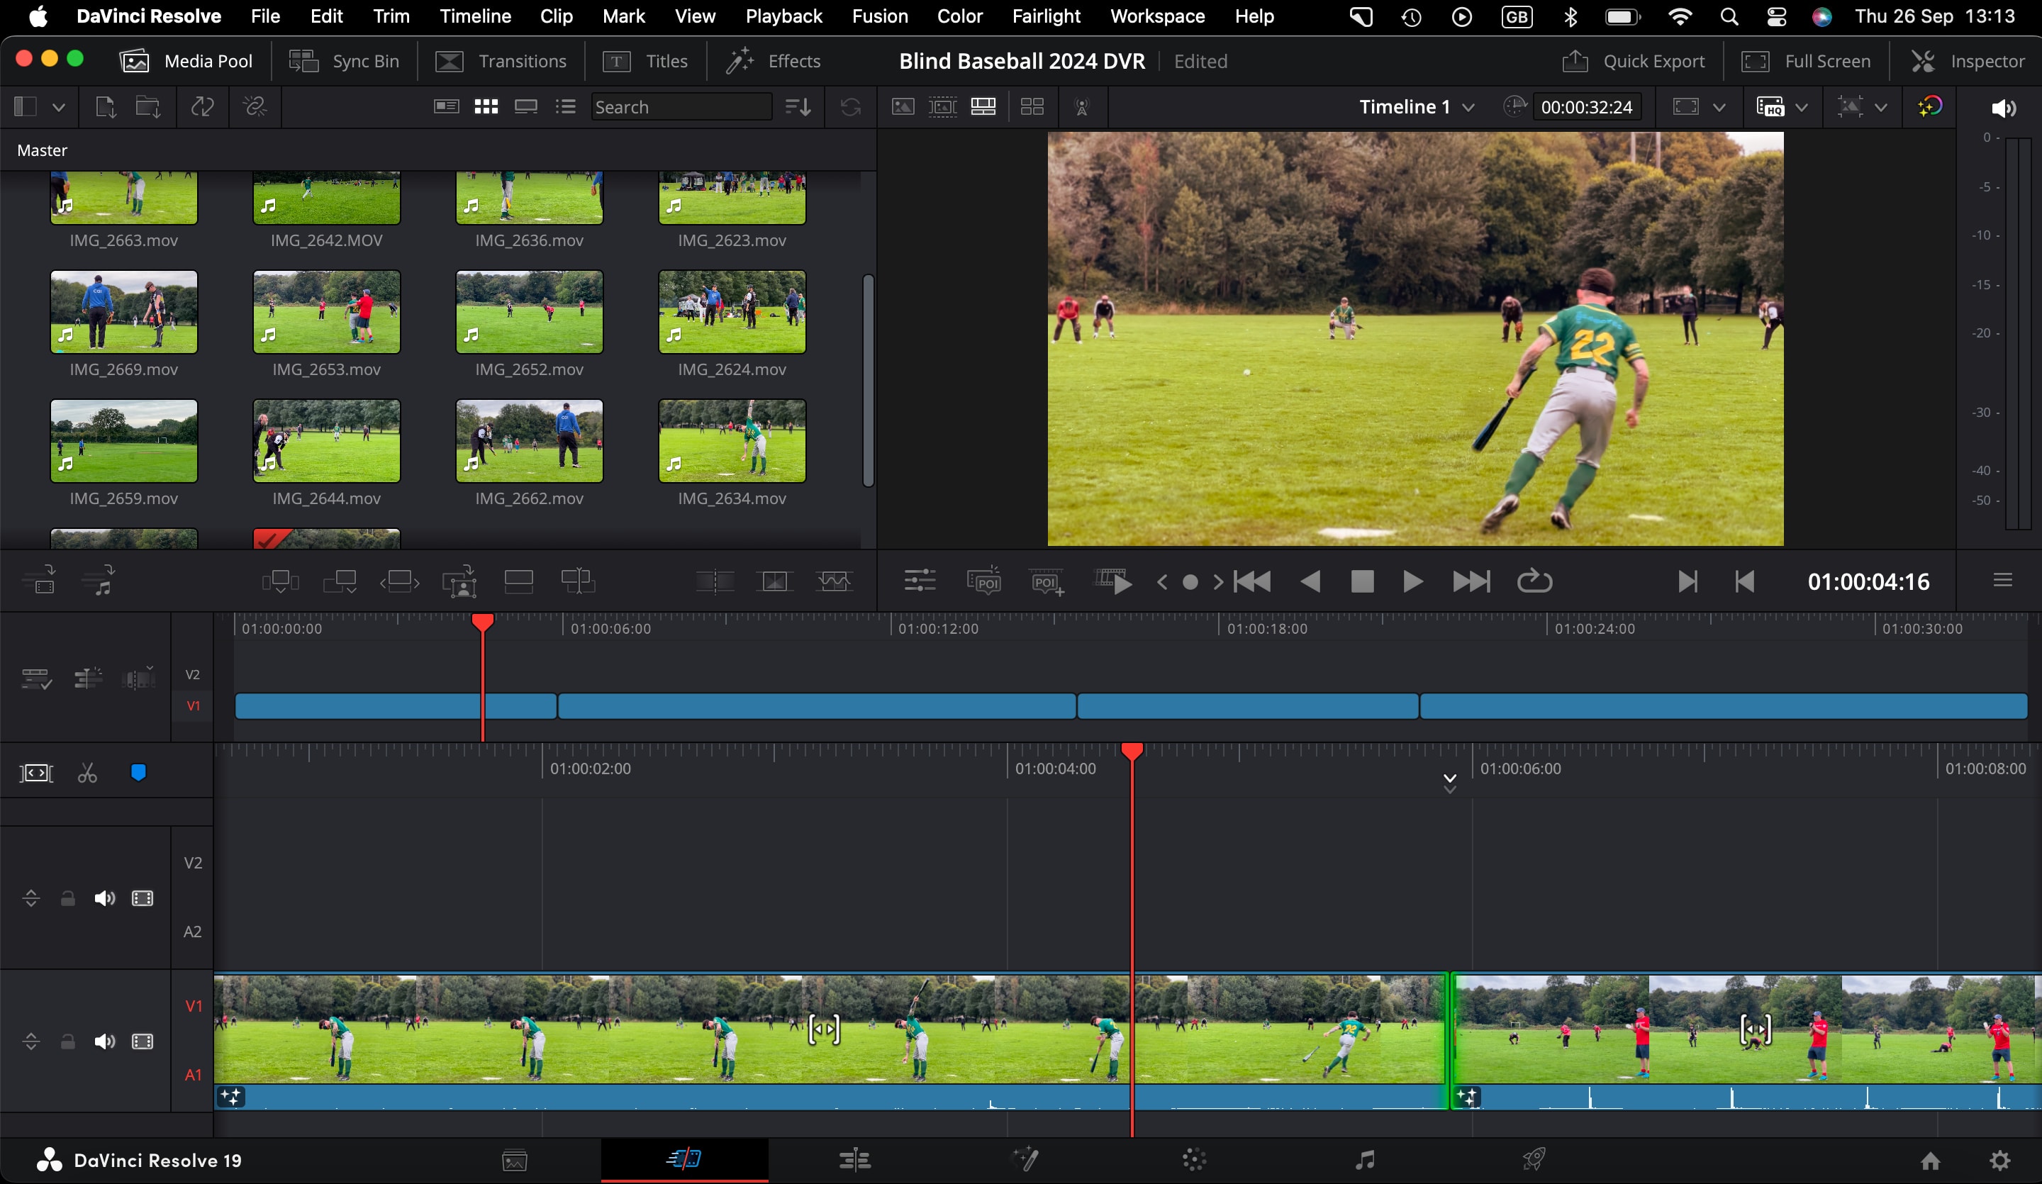
Task: Click the Close Up edit icon
Action: (x=459, y=581)
